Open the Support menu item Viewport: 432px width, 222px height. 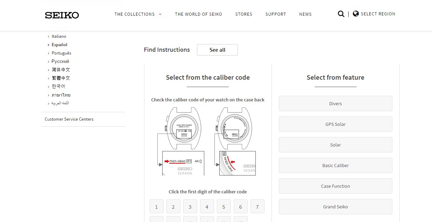(275, 14)
